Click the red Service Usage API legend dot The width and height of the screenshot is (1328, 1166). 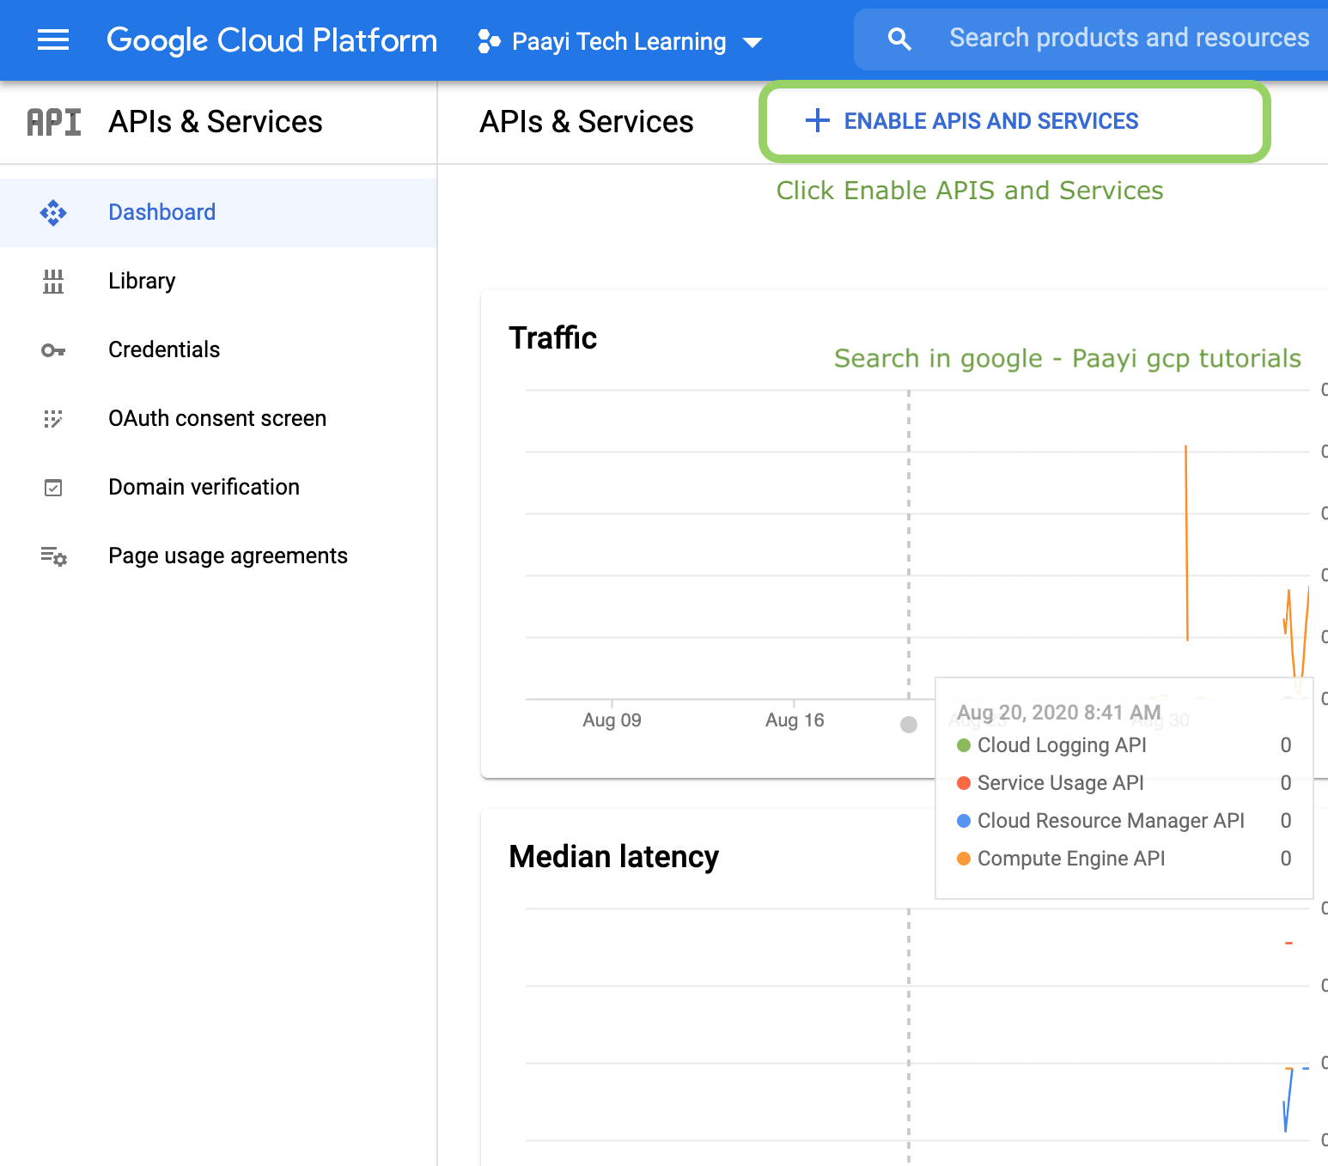tap(964, 783)
